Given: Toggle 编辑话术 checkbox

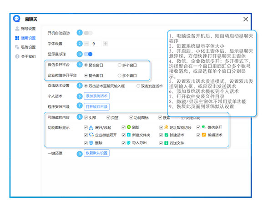Looking at the screenshot, I should [198, 135].
